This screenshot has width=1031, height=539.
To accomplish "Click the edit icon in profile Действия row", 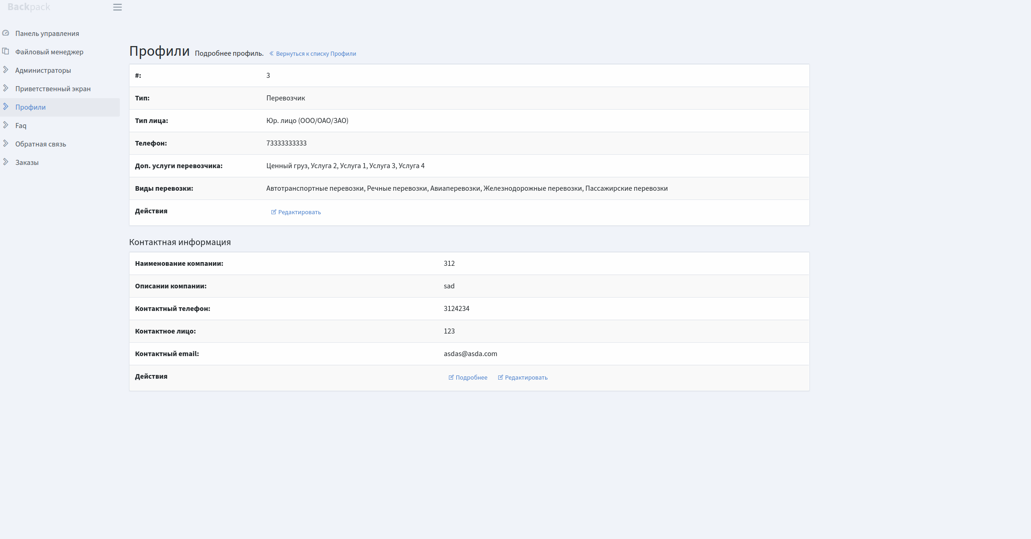I will click(x=273, y=212).
